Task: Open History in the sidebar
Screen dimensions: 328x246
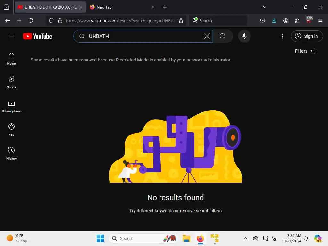Action: pyautogui.click(x=12, y=153)
